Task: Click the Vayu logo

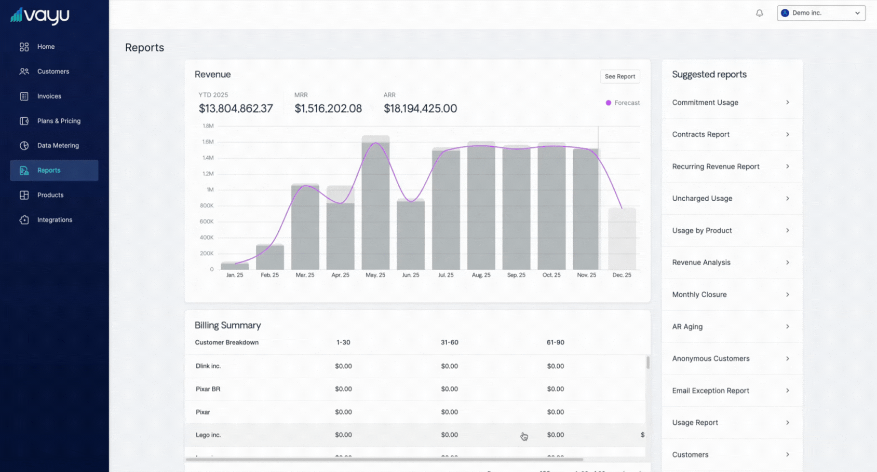Action: point(40,16)
